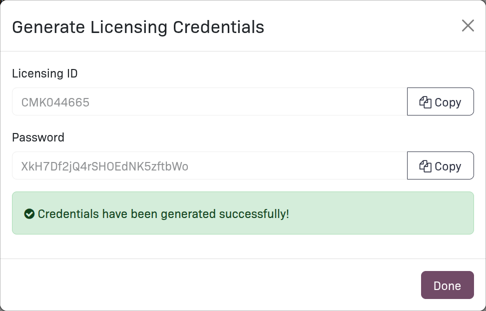Click the duplicate-pages icon on the first Copy button

[x=425, y=101]
